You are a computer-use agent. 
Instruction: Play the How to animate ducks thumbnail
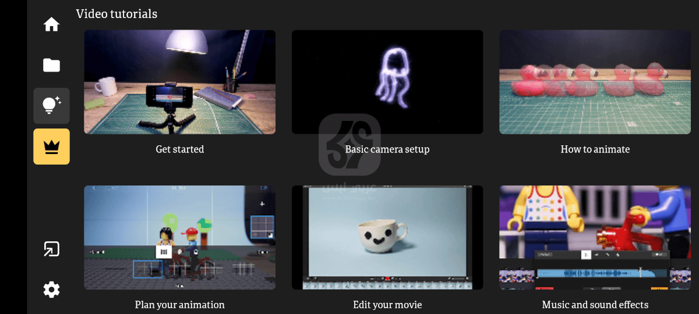(595, 82)
